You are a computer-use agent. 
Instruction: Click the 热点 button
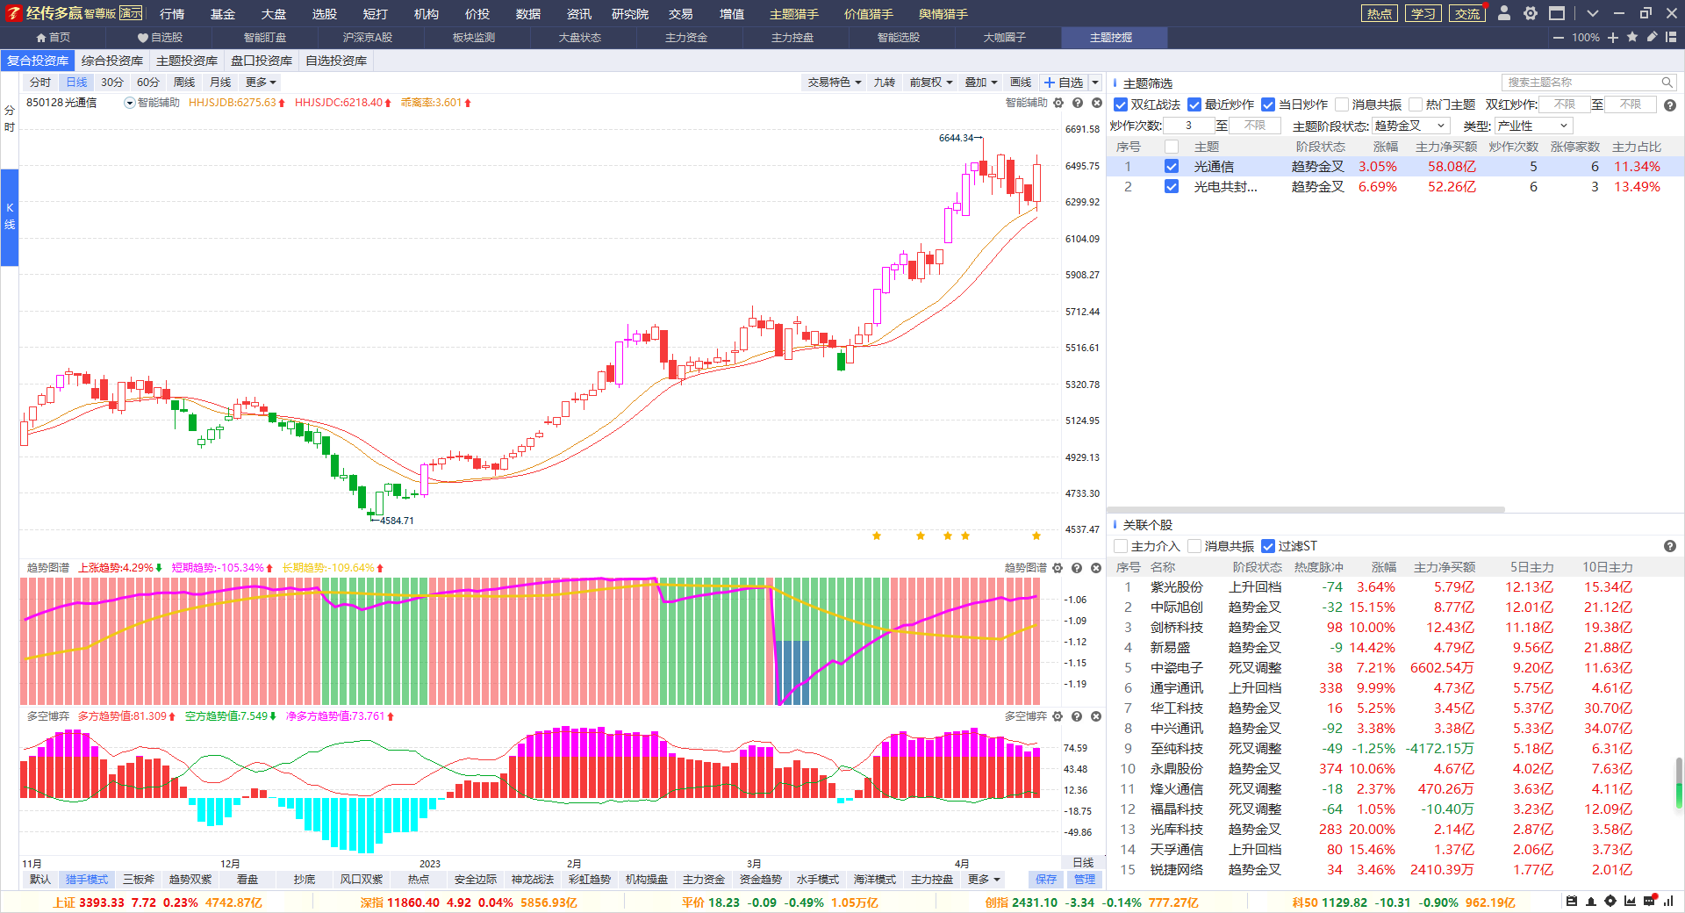[1379, 13]
